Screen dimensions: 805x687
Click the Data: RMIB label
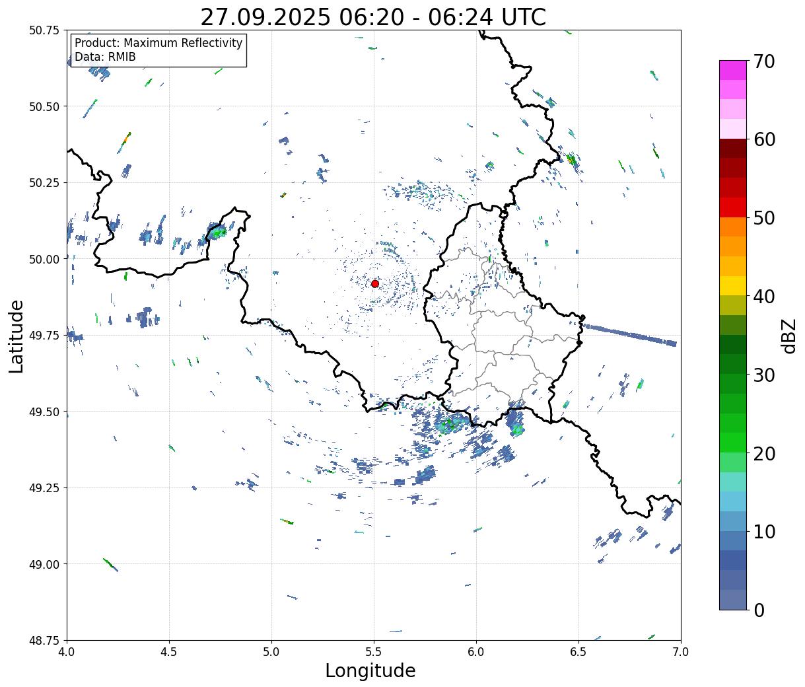tap(105, 57)
